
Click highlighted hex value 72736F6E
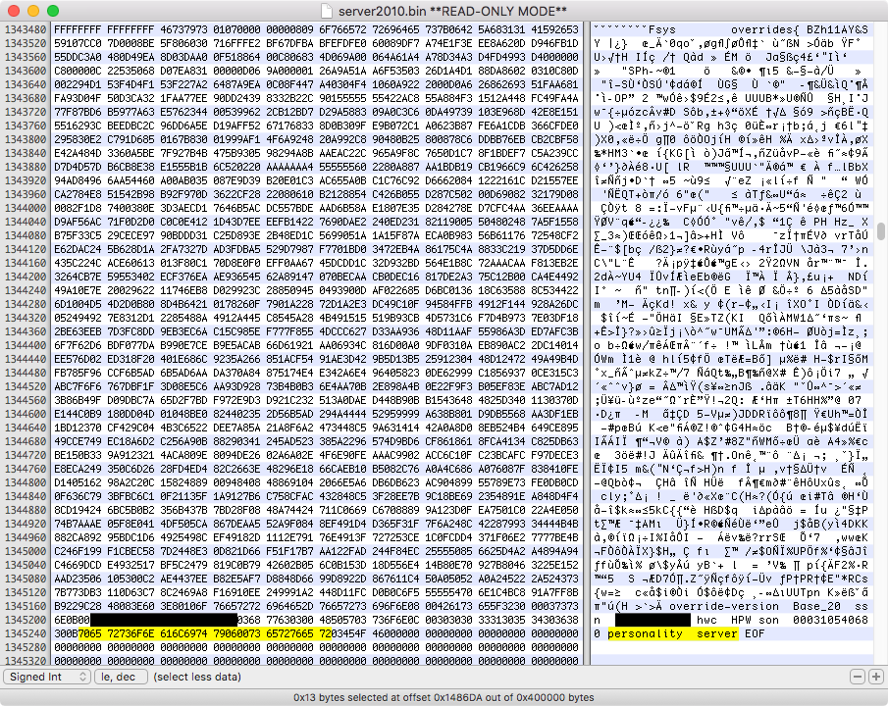[131, 633]
